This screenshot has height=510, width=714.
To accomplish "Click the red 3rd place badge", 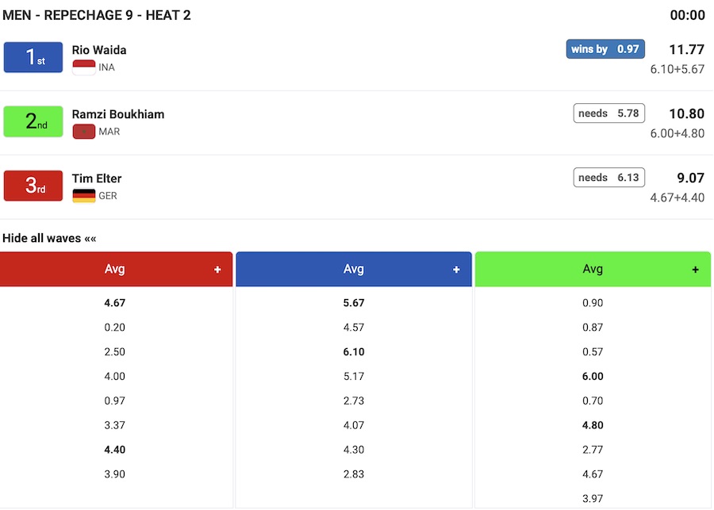I will tap(33, 186).
